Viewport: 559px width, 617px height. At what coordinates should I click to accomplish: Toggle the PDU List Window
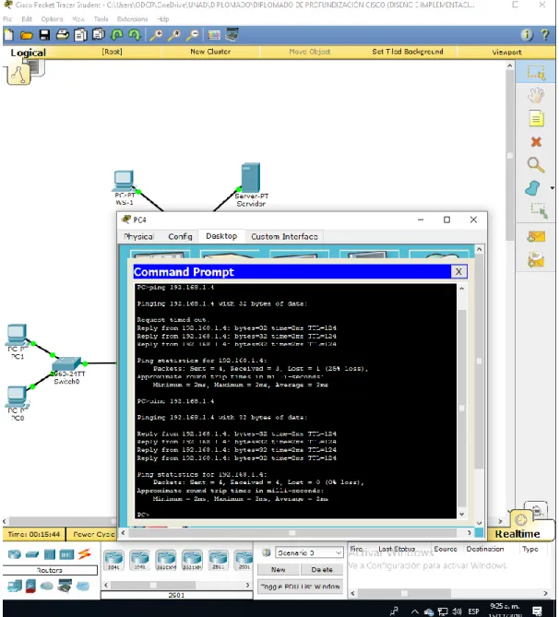click(300, 587)
